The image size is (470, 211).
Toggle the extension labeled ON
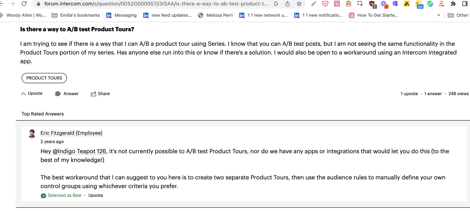(419, 4)
